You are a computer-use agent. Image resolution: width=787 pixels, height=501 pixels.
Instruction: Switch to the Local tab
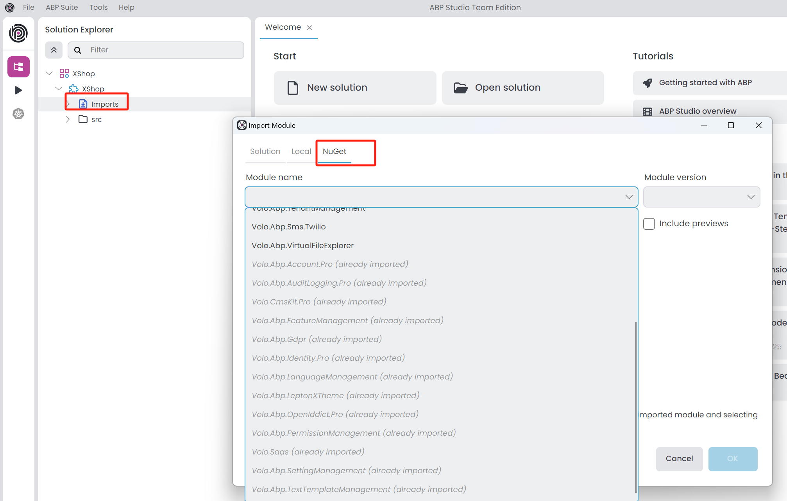(301, 151)
